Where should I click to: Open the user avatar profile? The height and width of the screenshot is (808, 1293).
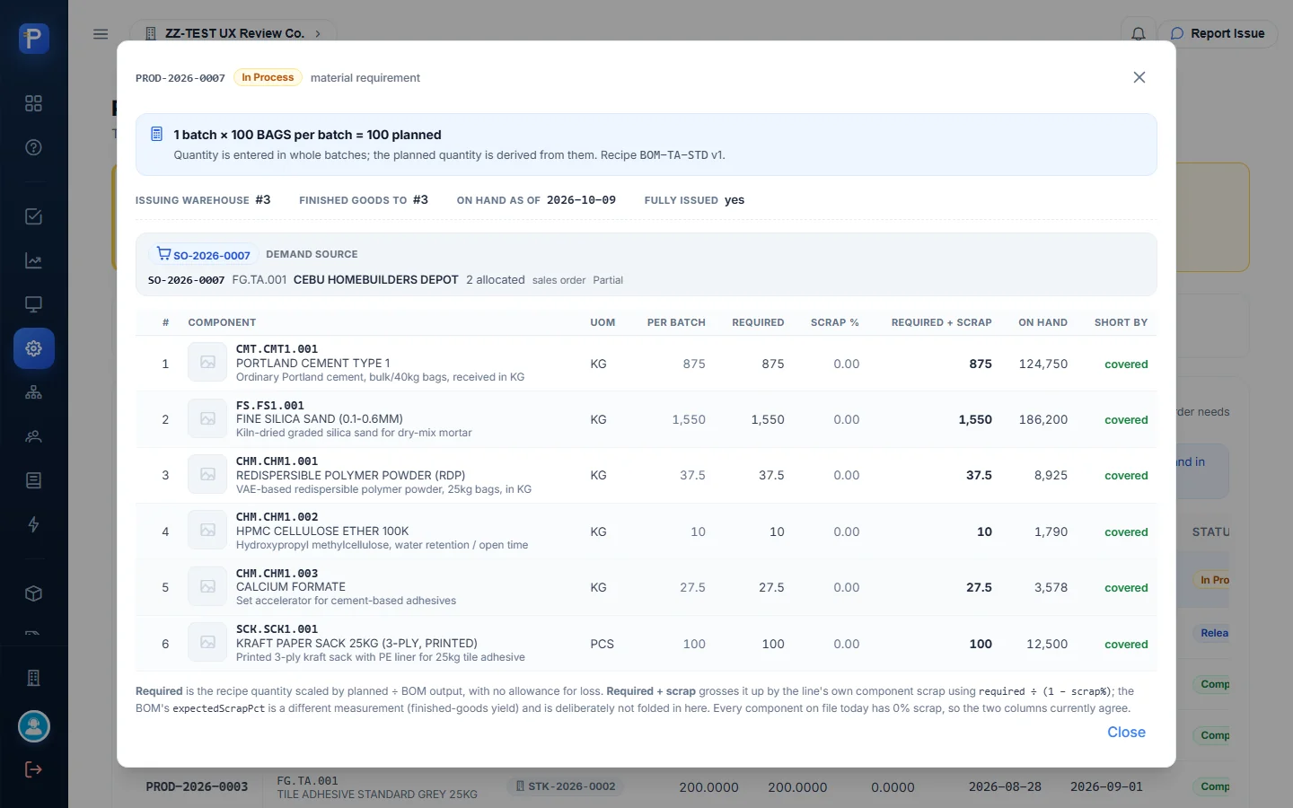(33, 726)
